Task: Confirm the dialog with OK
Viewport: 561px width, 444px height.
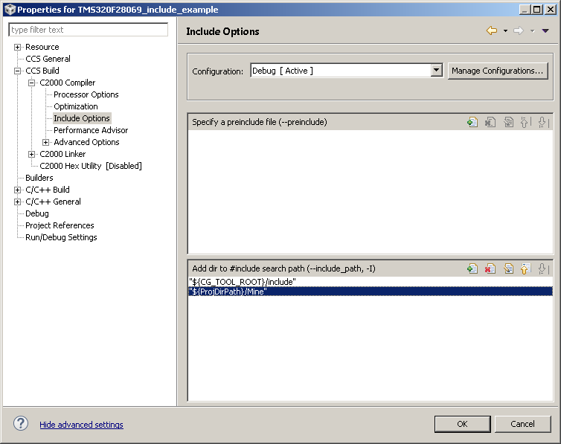Action: tap(462, 424)
